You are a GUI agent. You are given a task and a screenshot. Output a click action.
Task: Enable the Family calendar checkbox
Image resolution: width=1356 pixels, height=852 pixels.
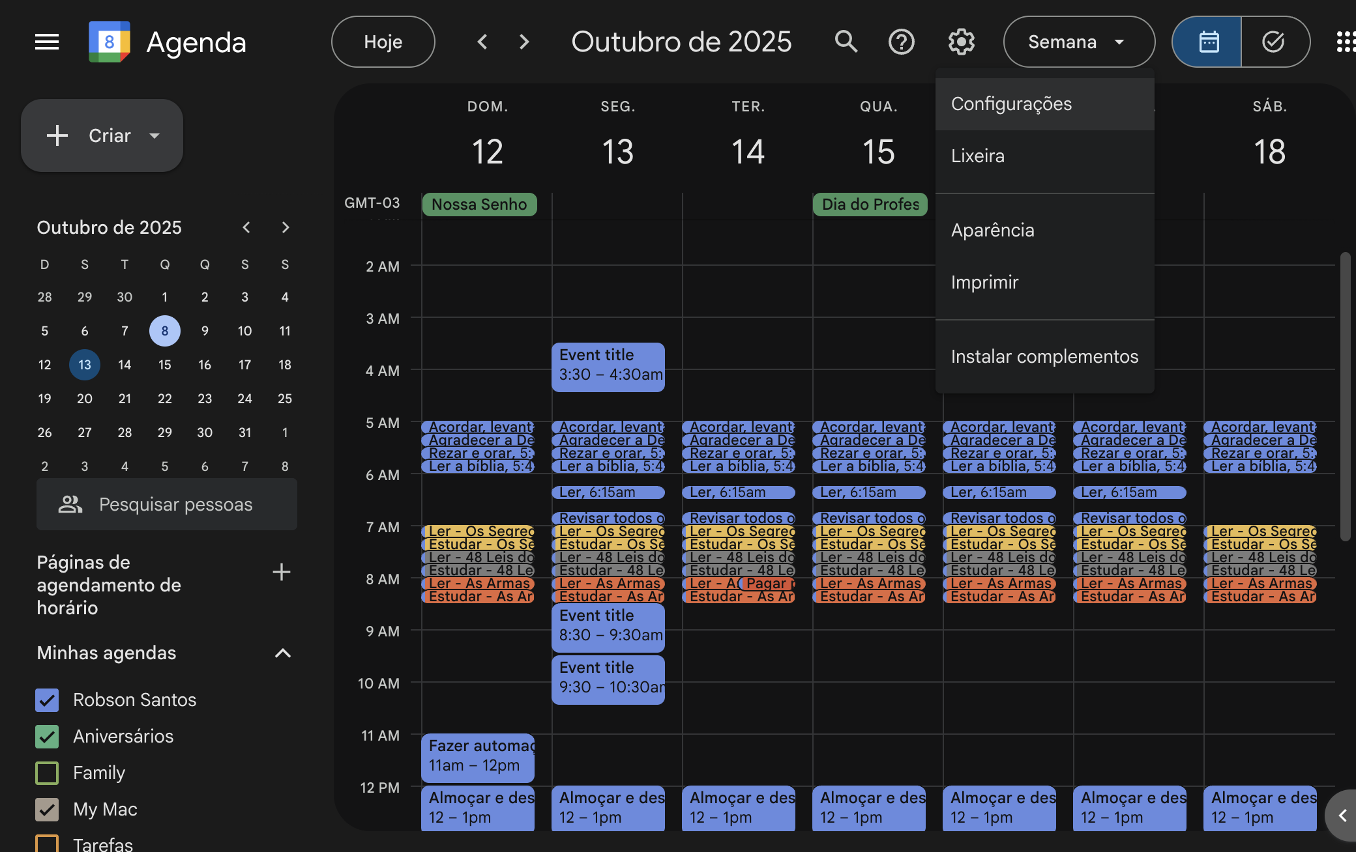(47, 773)
